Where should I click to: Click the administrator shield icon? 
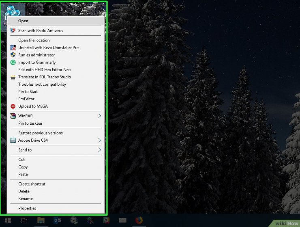[13, 55]
